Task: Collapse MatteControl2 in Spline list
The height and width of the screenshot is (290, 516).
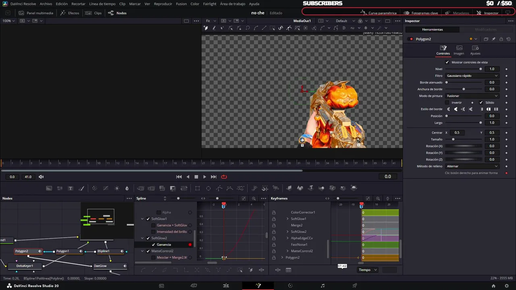Action: pyautogui.click(x=142, y=251)
